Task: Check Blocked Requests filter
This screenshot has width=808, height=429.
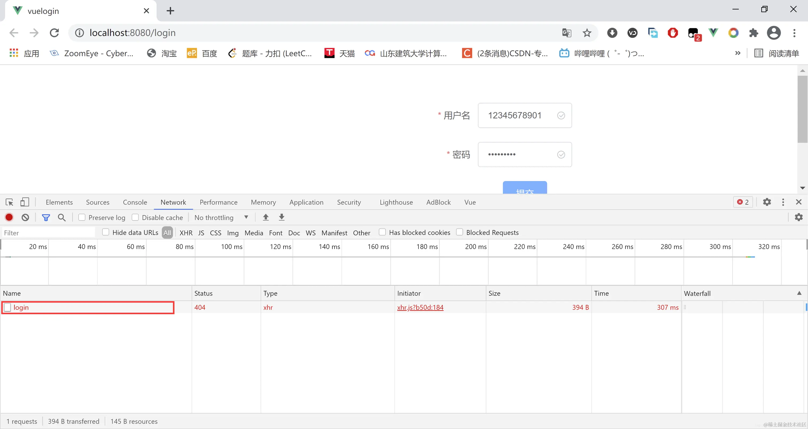Action: click(460, 232)
